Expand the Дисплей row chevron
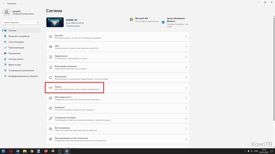275x154 pixels. coord(186,36)
